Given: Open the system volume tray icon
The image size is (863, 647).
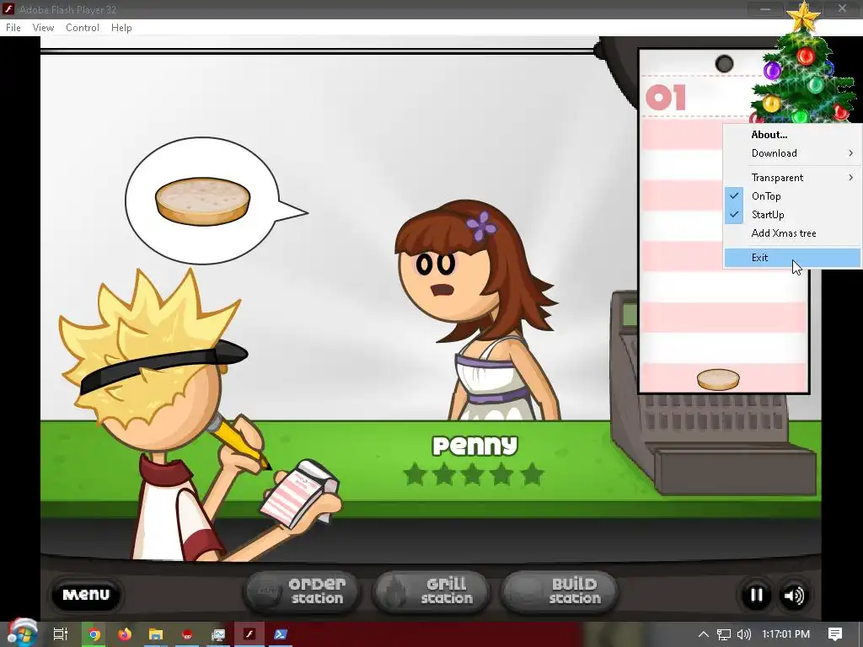Looking at the screenshot, I should pos(744,634).
